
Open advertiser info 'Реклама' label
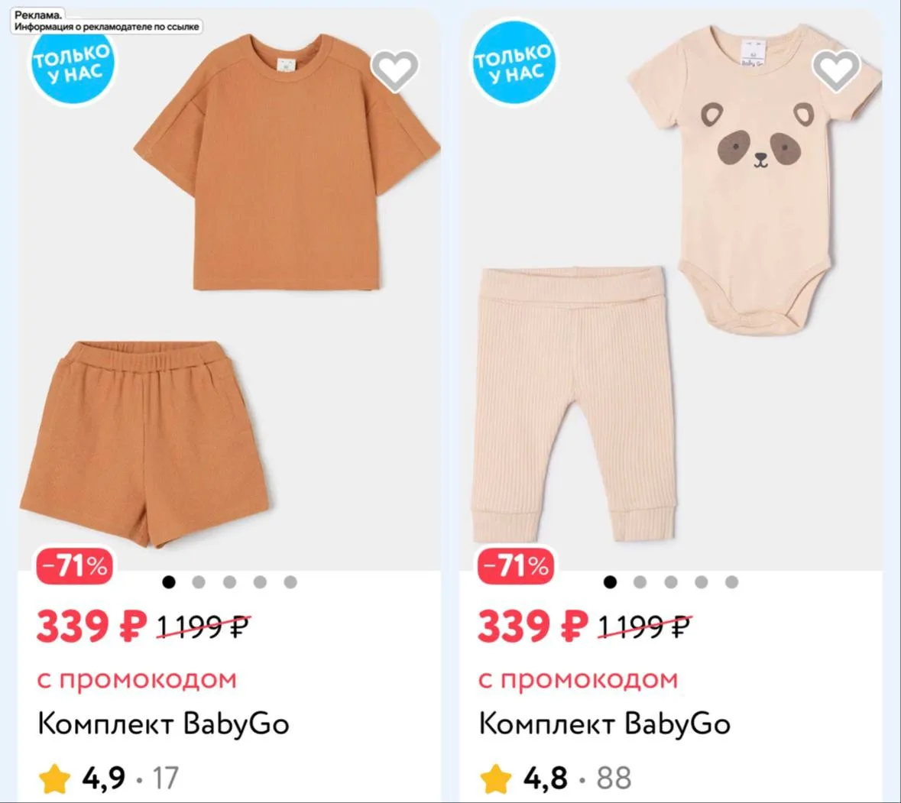coord(107,21)
